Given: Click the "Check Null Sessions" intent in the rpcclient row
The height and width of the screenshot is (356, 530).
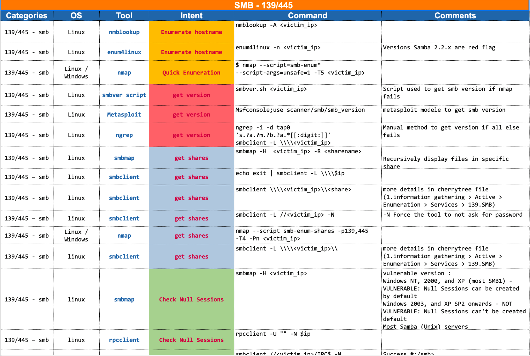Looking at the screenshot, I should pyautogui.click(x=192, y=340).
